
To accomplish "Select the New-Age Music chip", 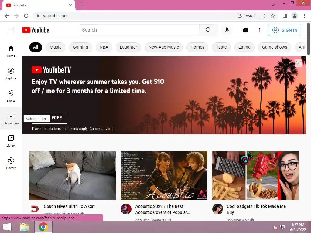I will coord(164,47).
